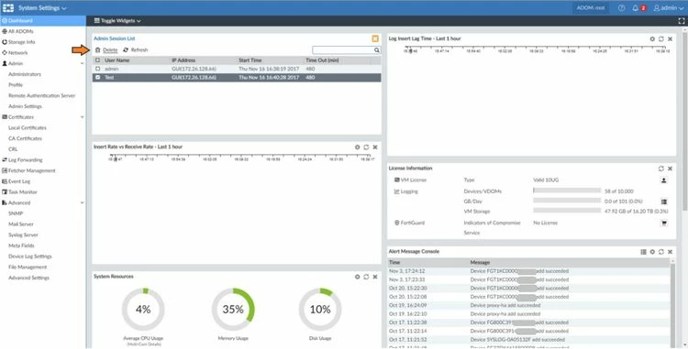Viewport: 688px width, 349px height.
Task: Click Memory Usage 35% gauge
Action: [233, 309]
